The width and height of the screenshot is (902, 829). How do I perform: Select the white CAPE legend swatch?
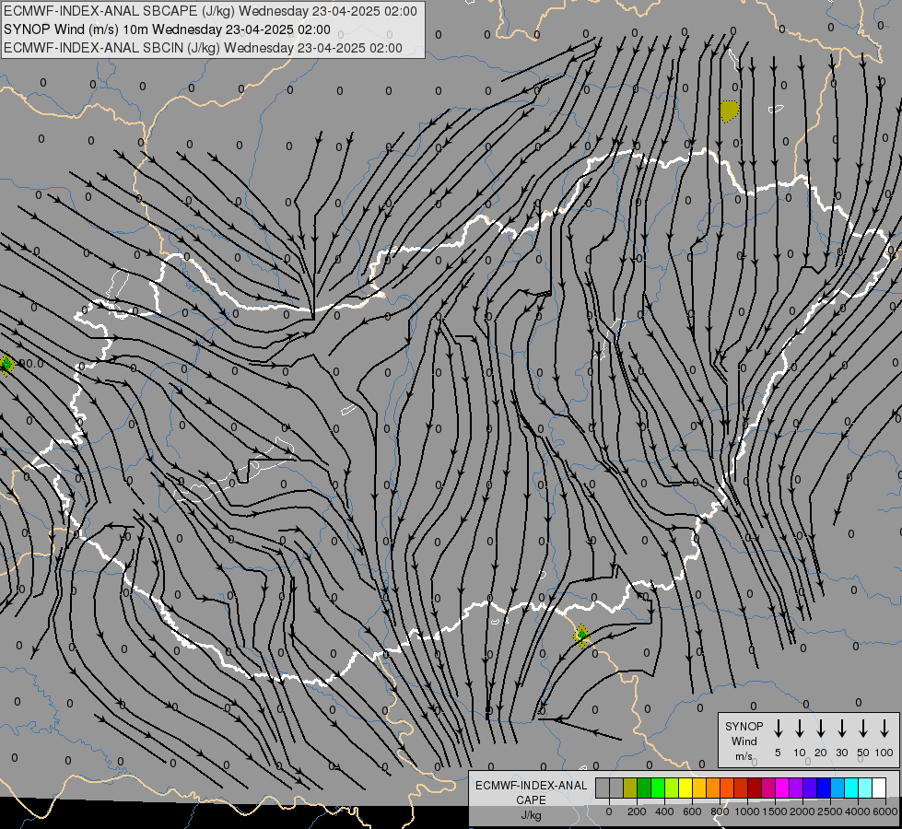pos(878,788)
